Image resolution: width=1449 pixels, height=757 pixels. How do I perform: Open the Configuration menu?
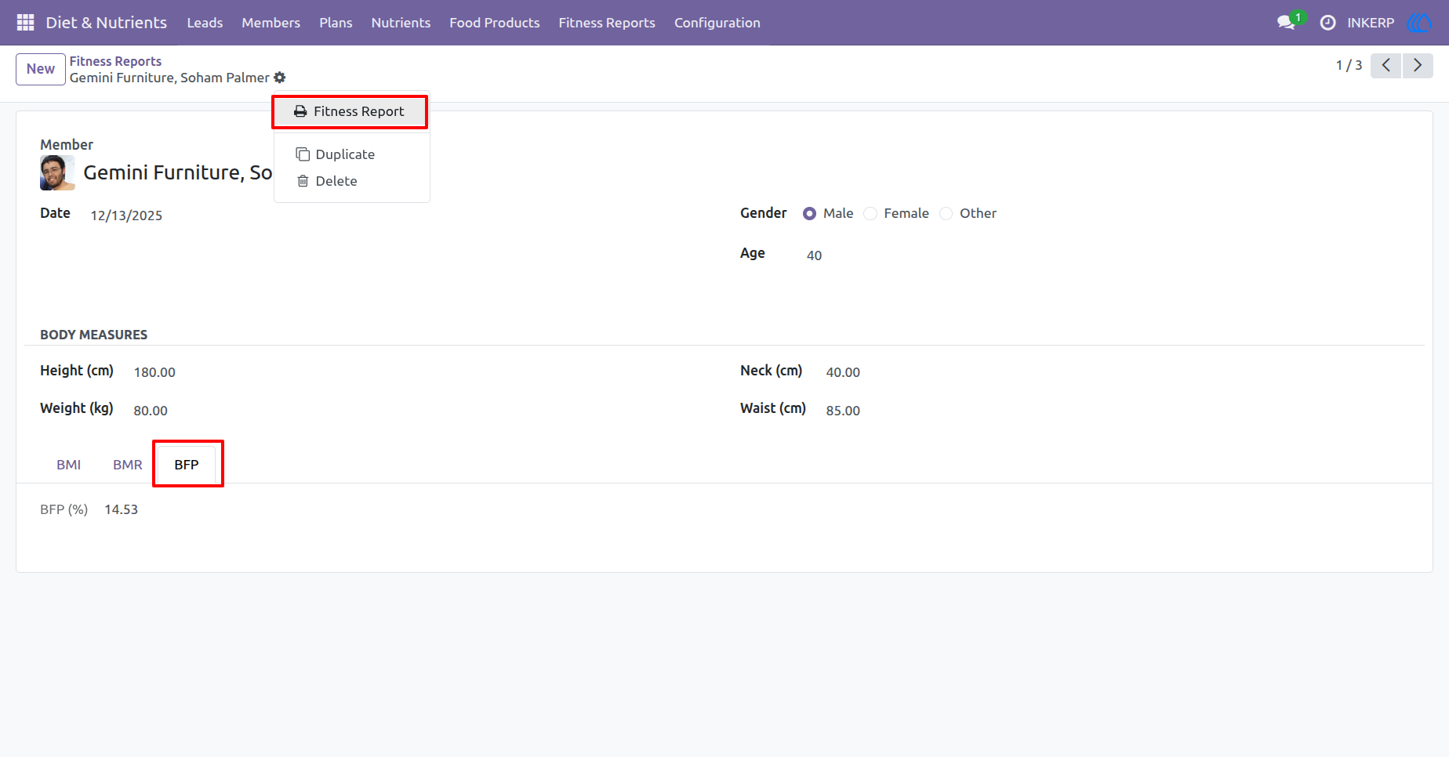[x=717, y=23]
